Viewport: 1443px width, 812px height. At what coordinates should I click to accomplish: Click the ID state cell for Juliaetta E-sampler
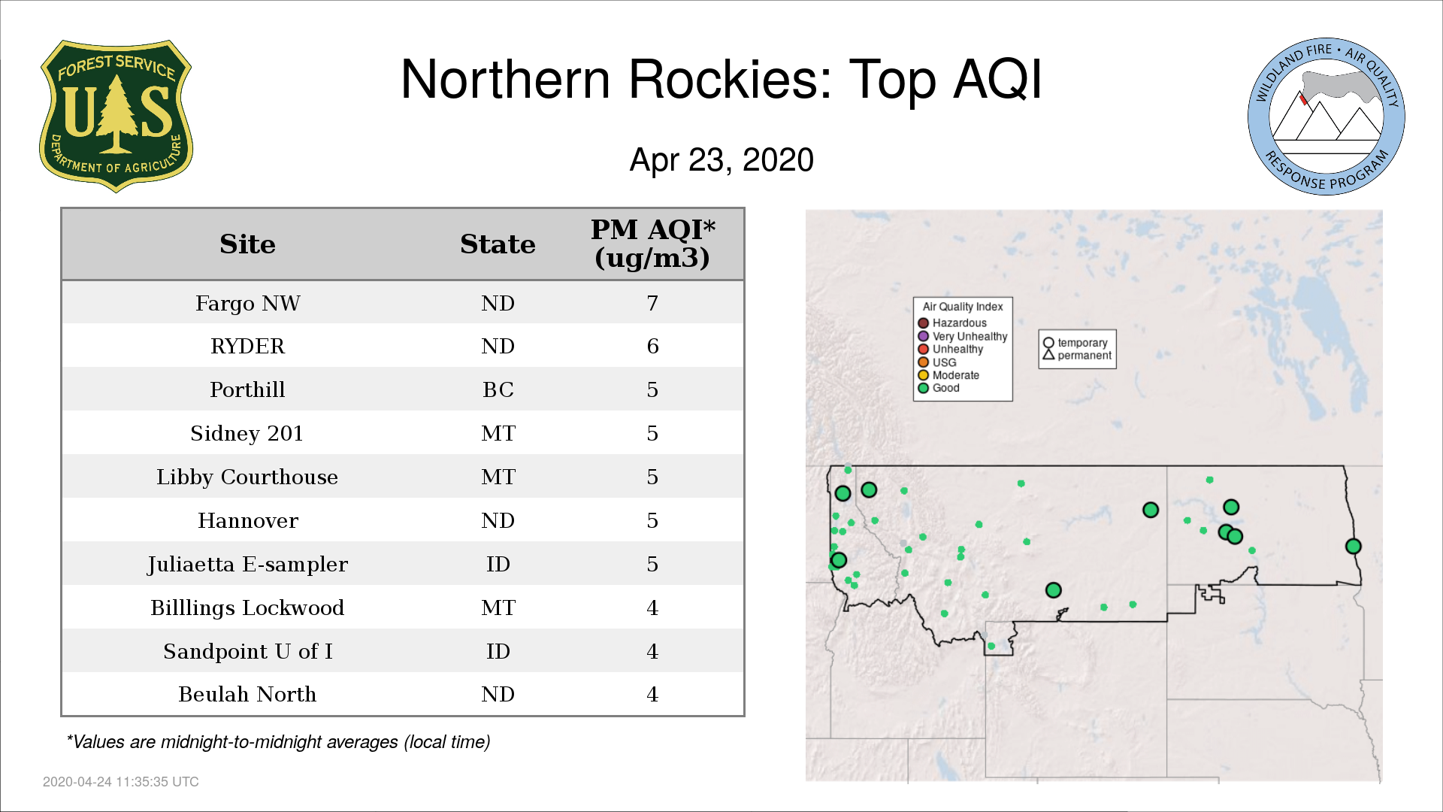pos(498,565)
